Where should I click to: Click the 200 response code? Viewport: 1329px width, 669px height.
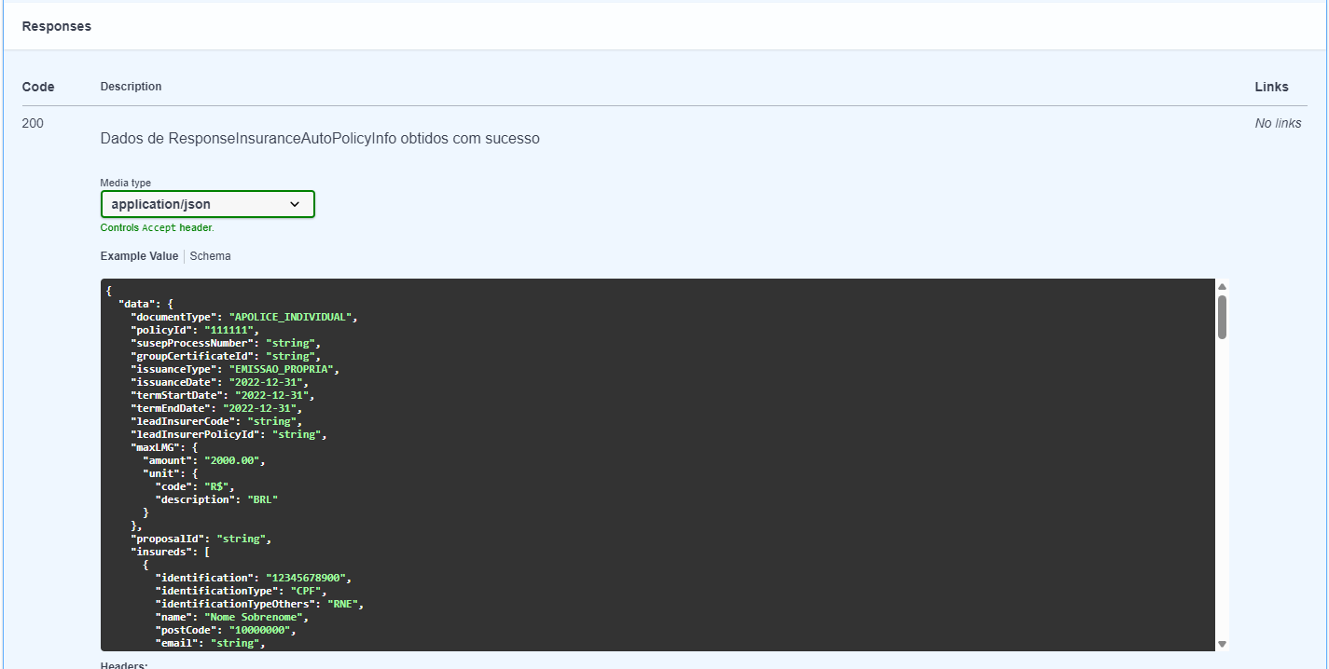click(x=33, y=123)
